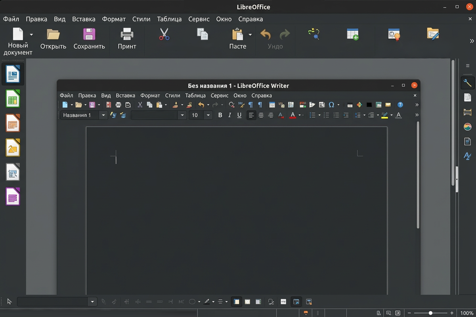Launch Draw from the sidebar
The image size is (476, 317).
pyautogui.click(x=13, y=148)
